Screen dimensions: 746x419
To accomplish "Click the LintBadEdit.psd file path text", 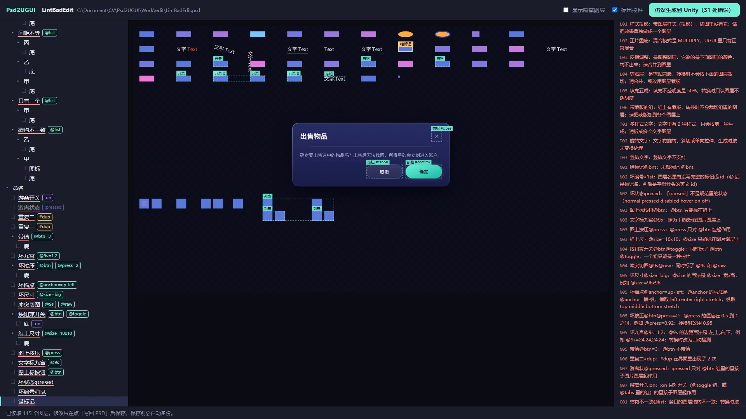I will pos(139,10).
